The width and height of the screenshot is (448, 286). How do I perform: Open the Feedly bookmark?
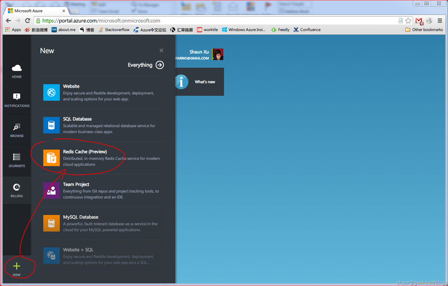pyautogui.click(x=280, y=30)
